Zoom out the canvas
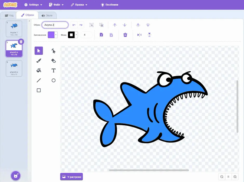244x182 pixels. tap(222, 177)
